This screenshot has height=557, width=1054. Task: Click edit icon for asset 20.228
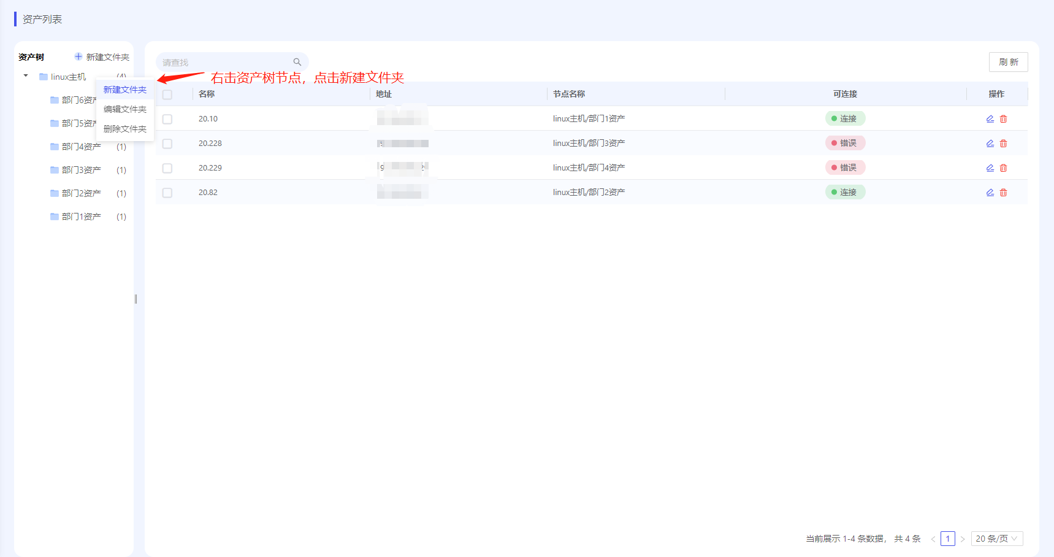(990, 144)
